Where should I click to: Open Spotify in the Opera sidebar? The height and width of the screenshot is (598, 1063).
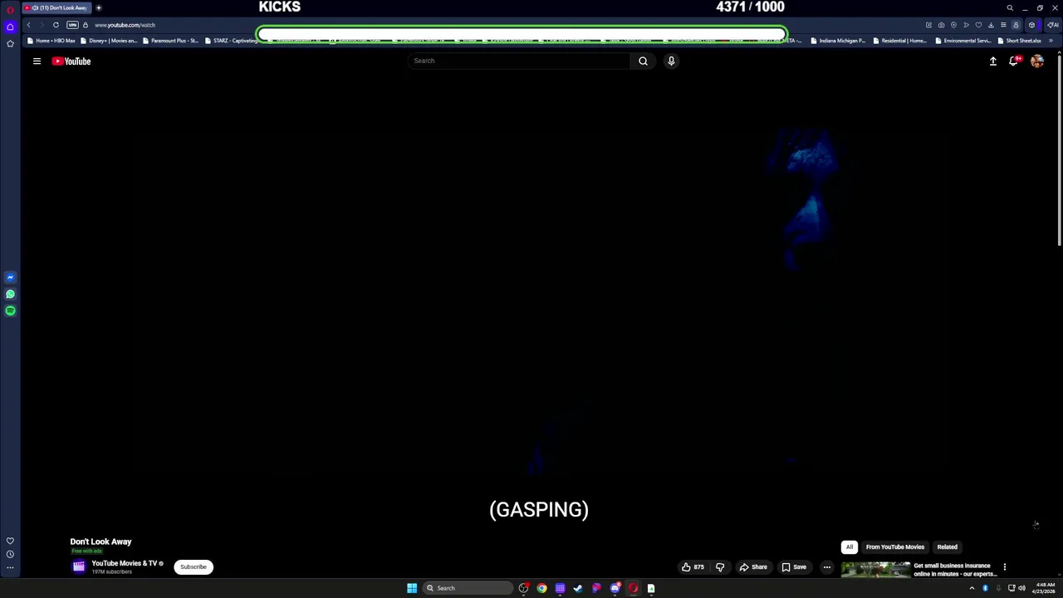coord(10,311)
